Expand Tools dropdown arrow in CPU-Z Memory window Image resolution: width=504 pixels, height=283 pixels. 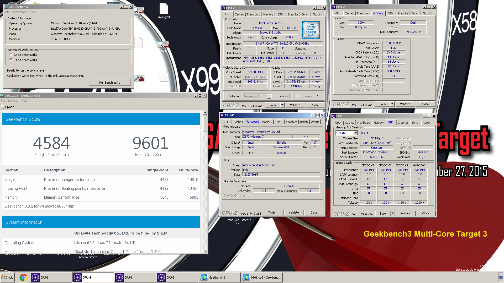(392, 104)
